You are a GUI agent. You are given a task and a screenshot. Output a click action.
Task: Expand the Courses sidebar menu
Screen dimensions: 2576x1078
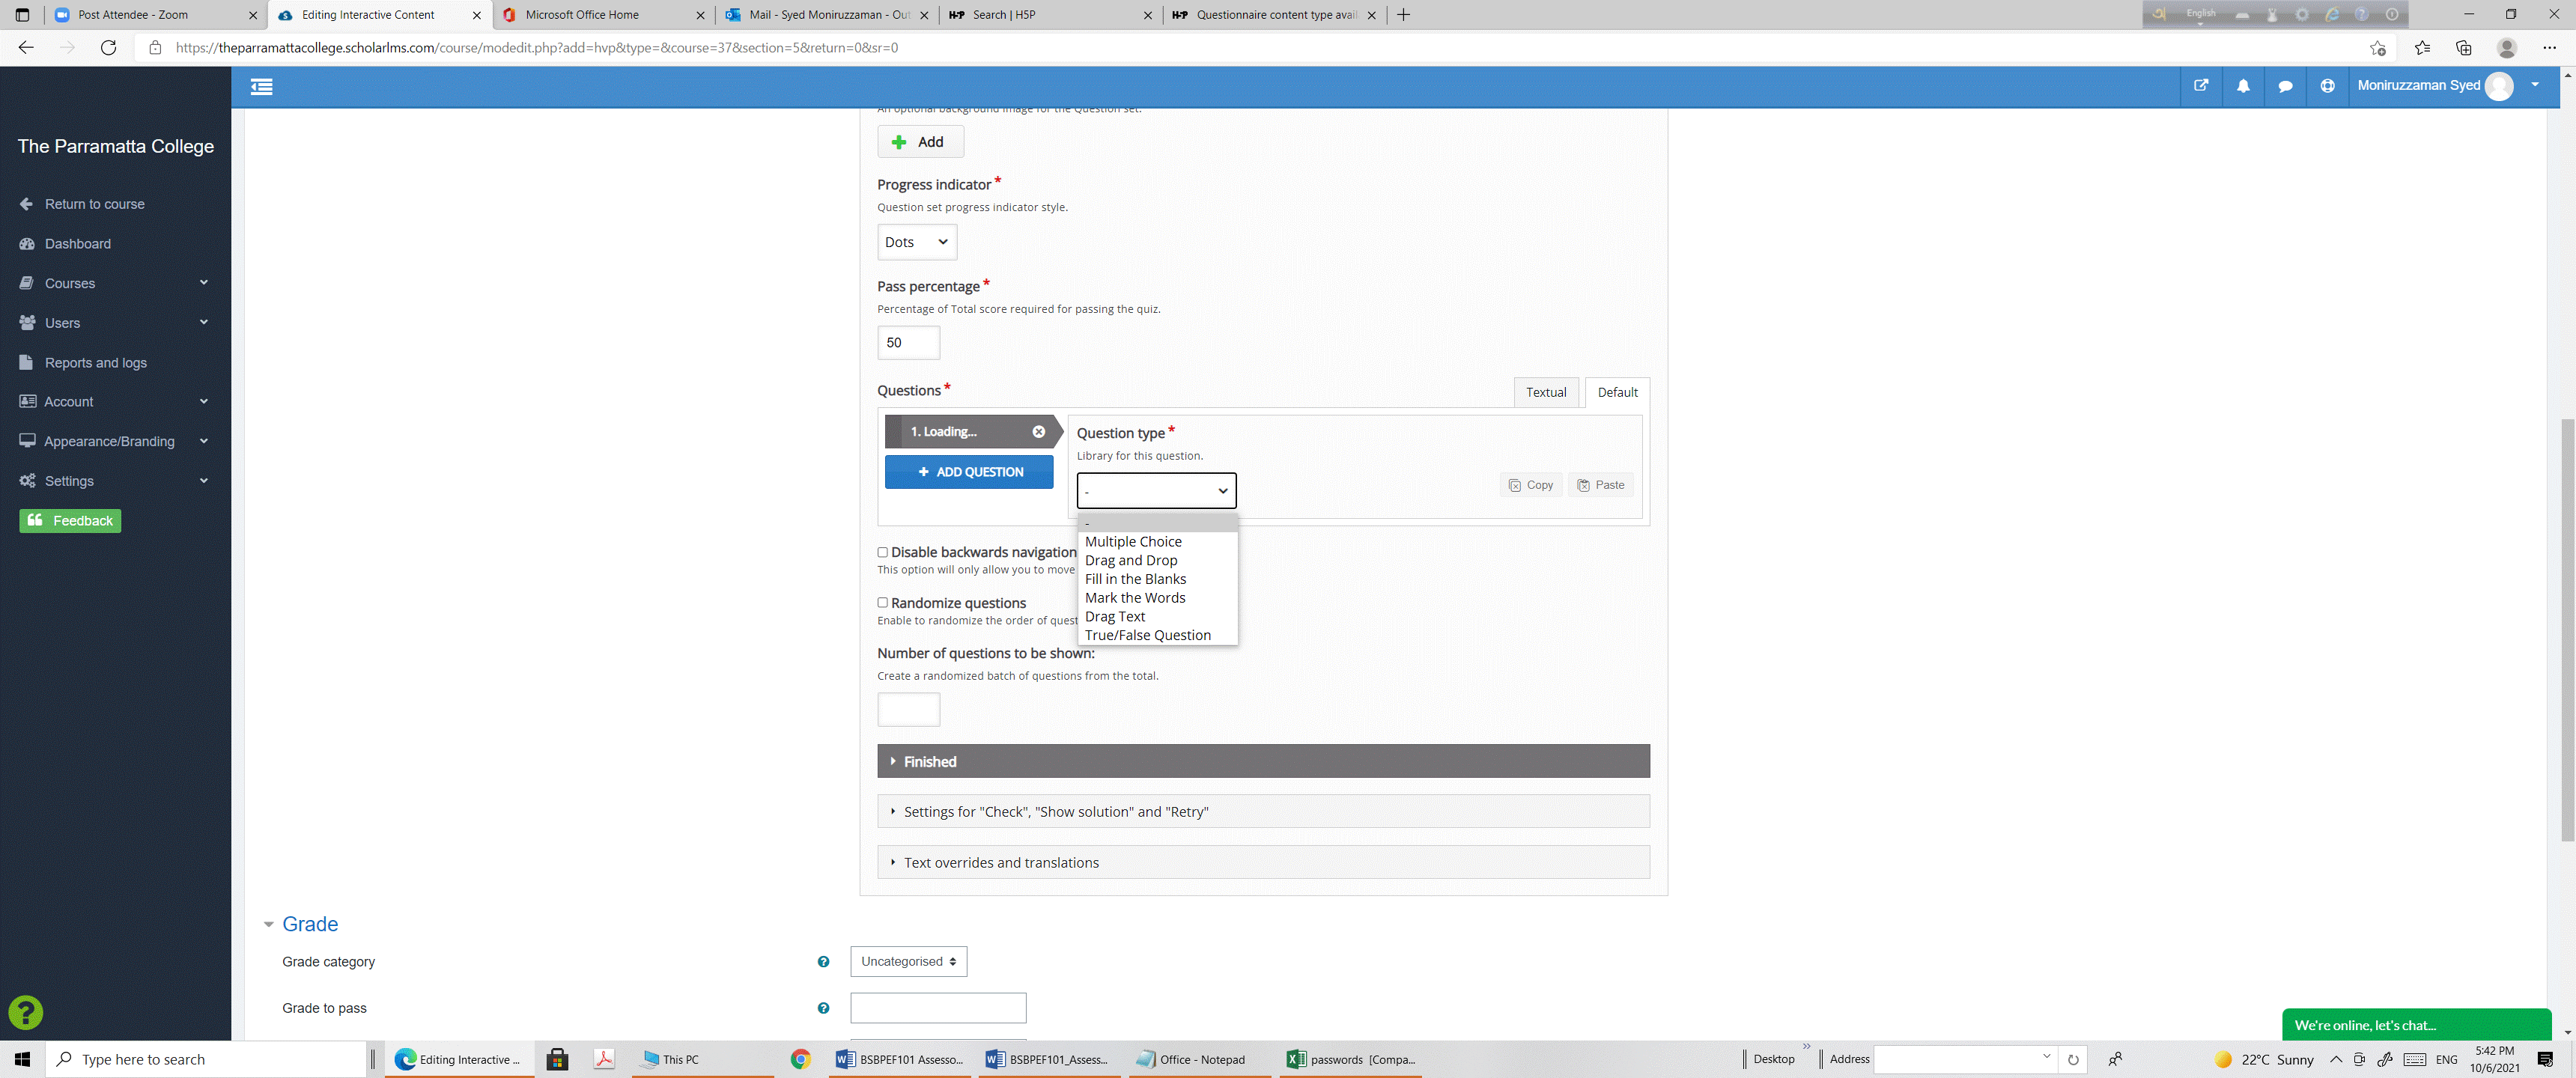[x=115, y=283]
